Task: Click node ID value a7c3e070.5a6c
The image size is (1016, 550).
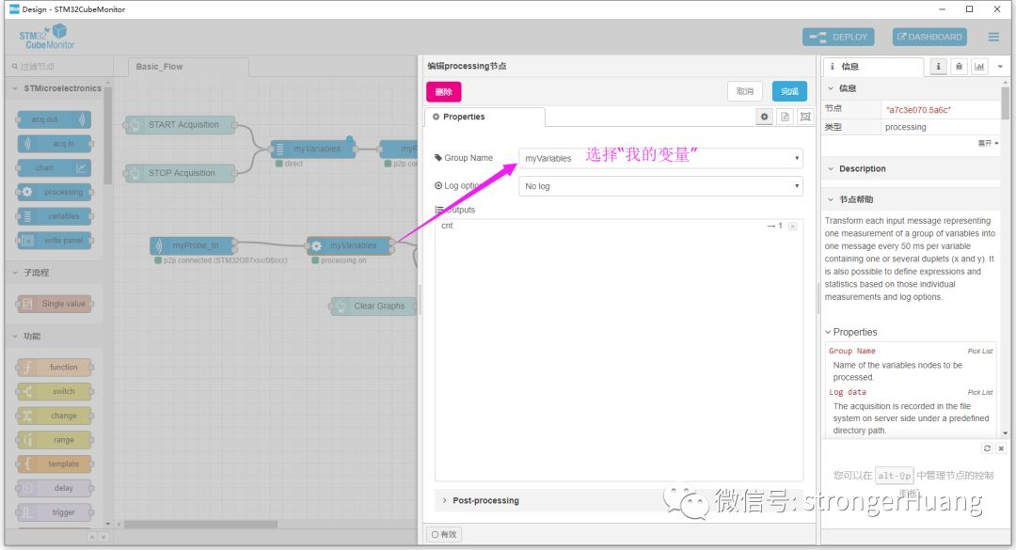Action: [918, 109]
